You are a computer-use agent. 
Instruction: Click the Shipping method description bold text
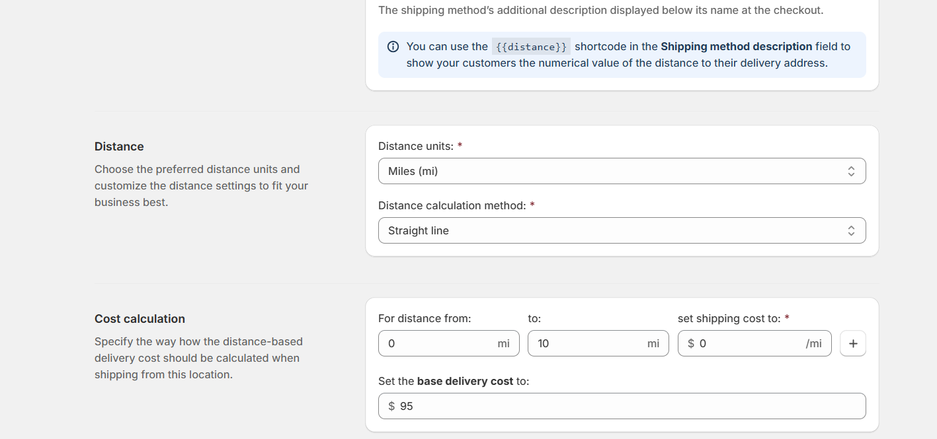click(736, 46)
